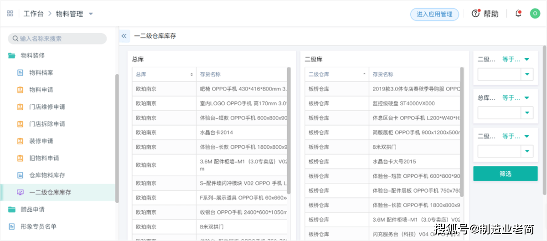This screenshot has width=547, height=241.
Task: Select the 水晶台卡大号2015 row
Action: point(382,161)
